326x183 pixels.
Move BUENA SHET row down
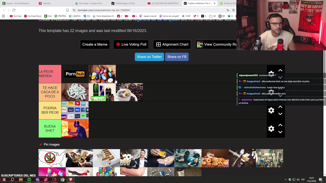tap(280, 132)
